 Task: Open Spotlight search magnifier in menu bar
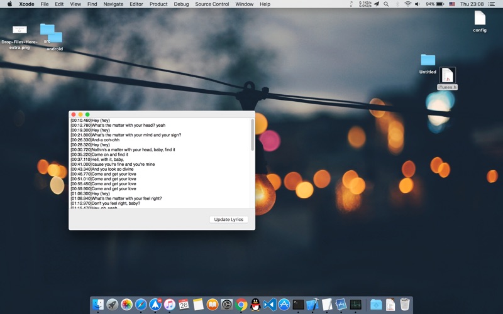386,4
